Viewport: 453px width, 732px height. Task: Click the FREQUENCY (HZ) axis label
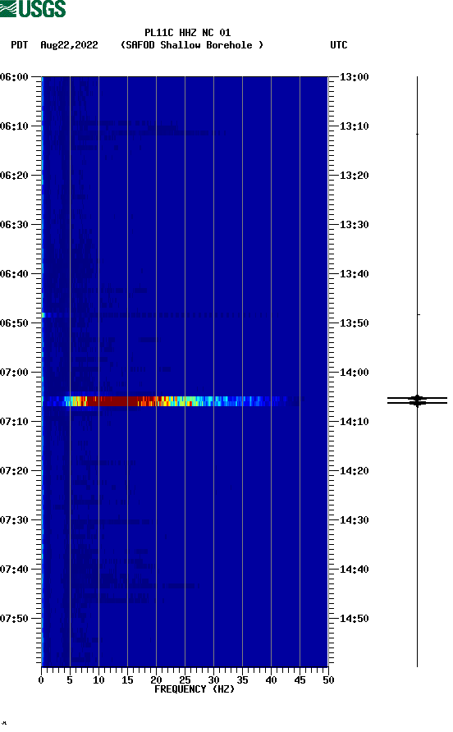tap(194, 689)
